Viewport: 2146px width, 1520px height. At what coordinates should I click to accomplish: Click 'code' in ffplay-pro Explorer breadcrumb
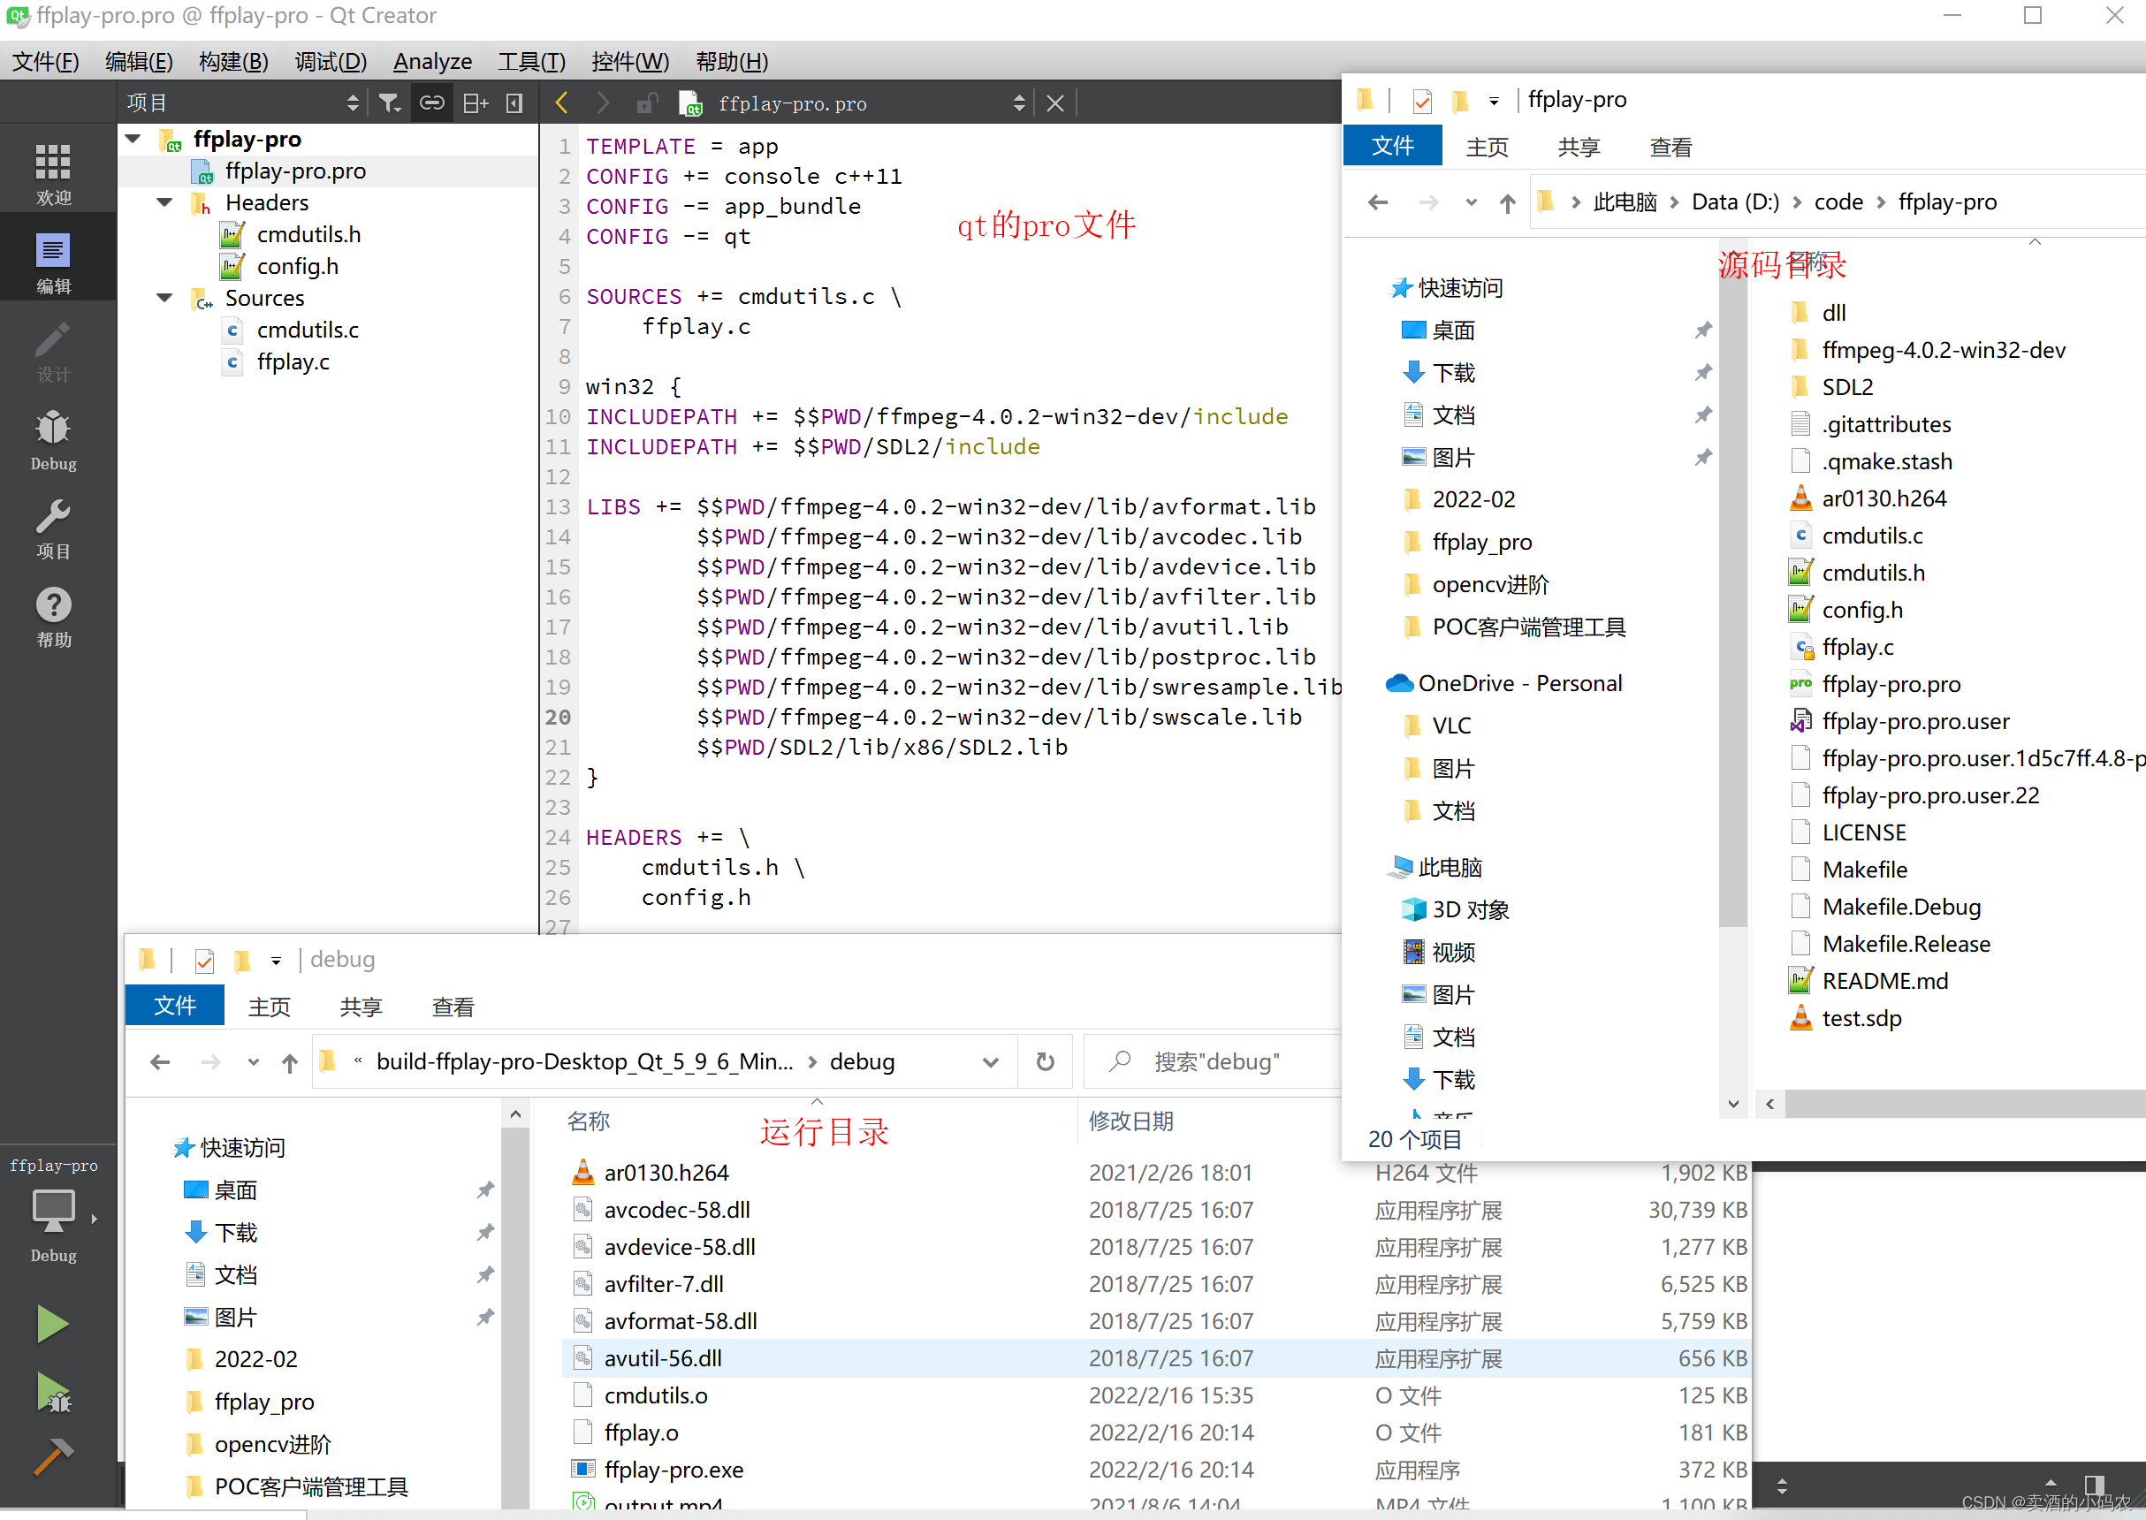point(1838,202)
